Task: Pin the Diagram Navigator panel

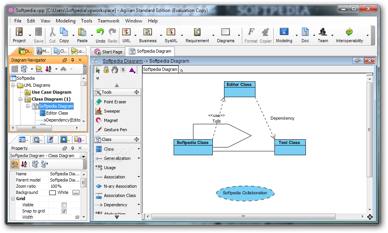Action: click(x=72, y=60)
